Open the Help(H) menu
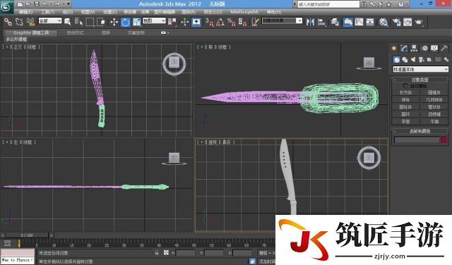The image size is (452, 265). 273,12
